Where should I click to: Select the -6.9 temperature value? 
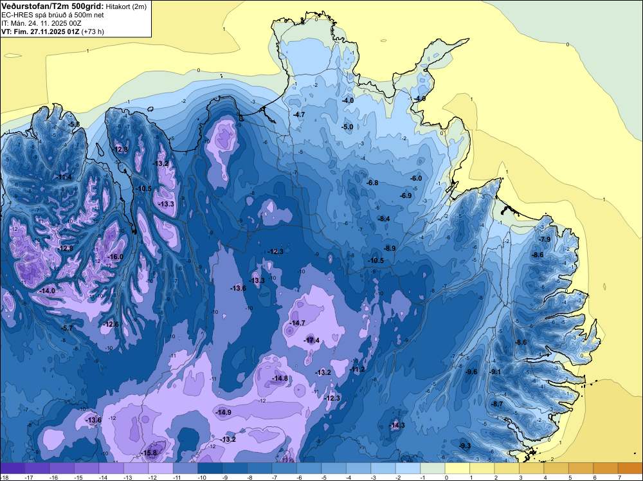pyautogui.click(x=406, y=196)
